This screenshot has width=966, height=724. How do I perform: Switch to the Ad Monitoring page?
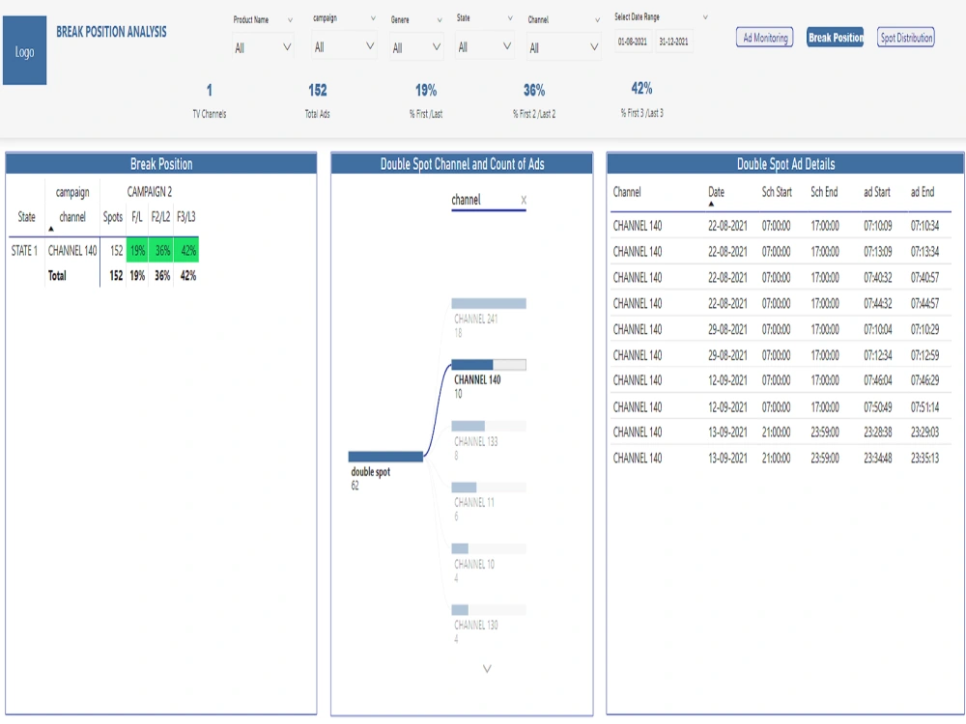coord(764,37)
